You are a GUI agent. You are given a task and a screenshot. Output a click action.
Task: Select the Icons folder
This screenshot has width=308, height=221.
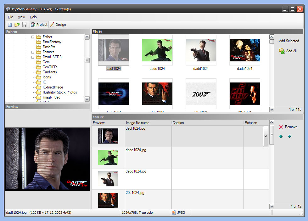pyautogui.click(x=47, y=77)
